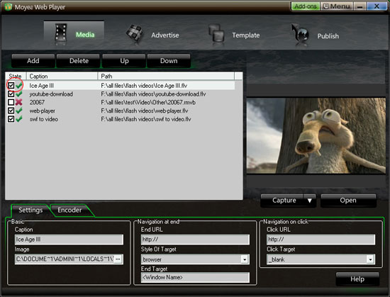Open the Media section film-strip icon
Viewport: 390px width, 297px height.
pos(61,33)
